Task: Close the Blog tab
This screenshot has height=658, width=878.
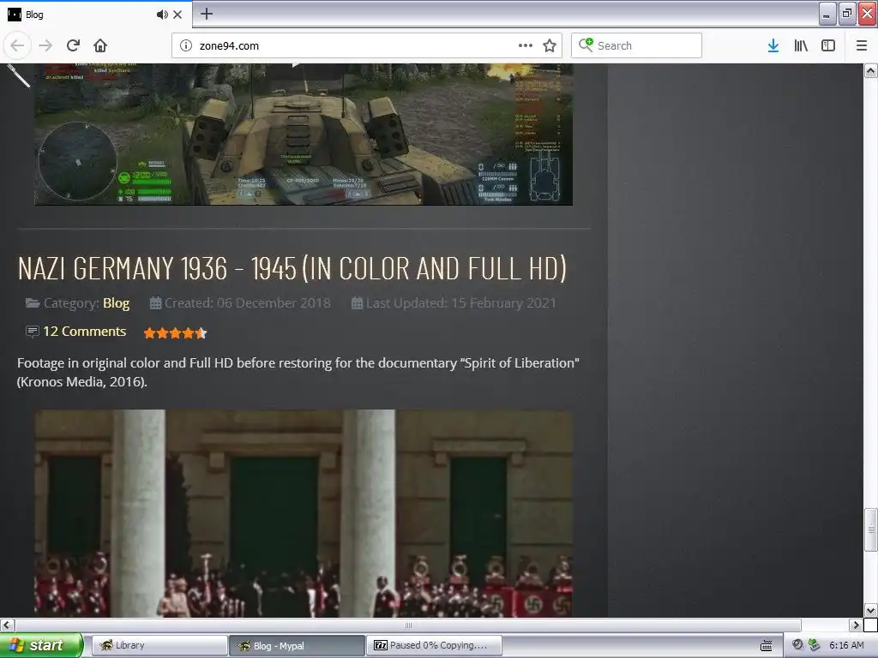Action: click(x=177, y=15)
